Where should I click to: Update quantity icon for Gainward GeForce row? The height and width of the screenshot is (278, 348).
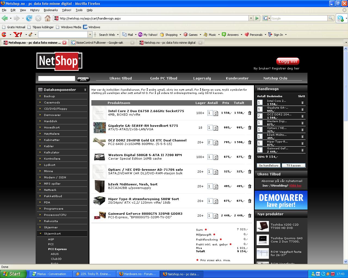point(216,216)
